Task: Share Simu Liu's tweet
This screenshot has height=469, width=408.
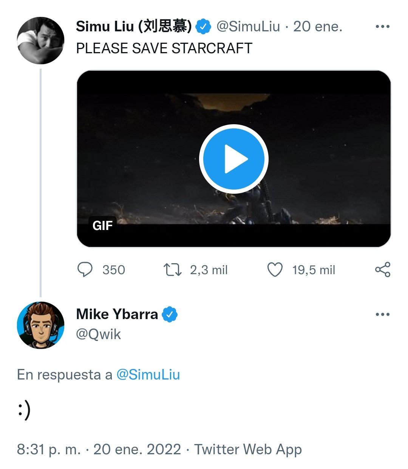Action: click(383, 270)
